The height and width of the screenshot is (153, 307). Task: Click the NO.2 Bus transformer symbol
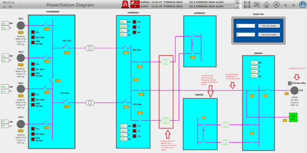click(x=90, y=103)
